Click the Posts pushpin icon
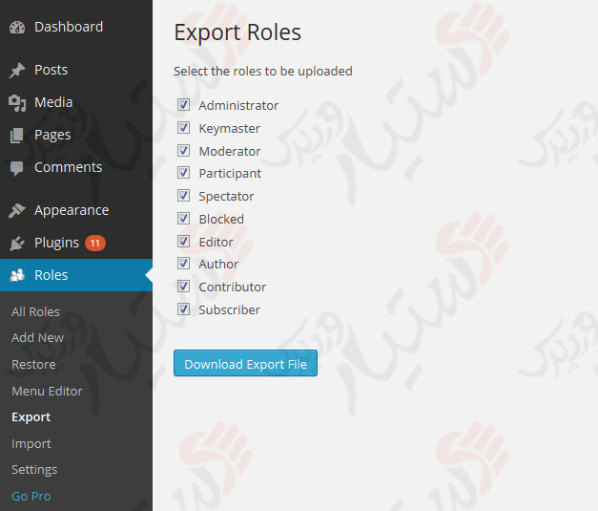Viewport: 598px width, 511px height. tap(17, 71)
